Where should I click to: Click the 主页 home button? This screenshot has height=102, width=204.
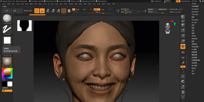pyautogui.click(x=7, y=11)
